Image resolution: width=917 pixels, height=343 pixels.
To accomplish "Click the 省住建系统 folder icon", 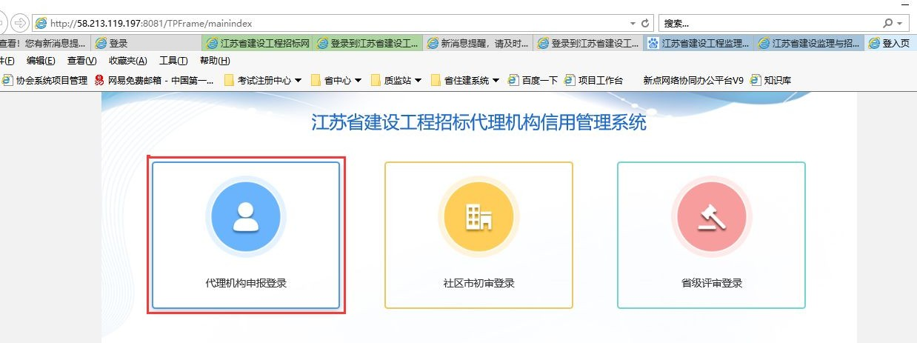I will click(x=436, y=80).
